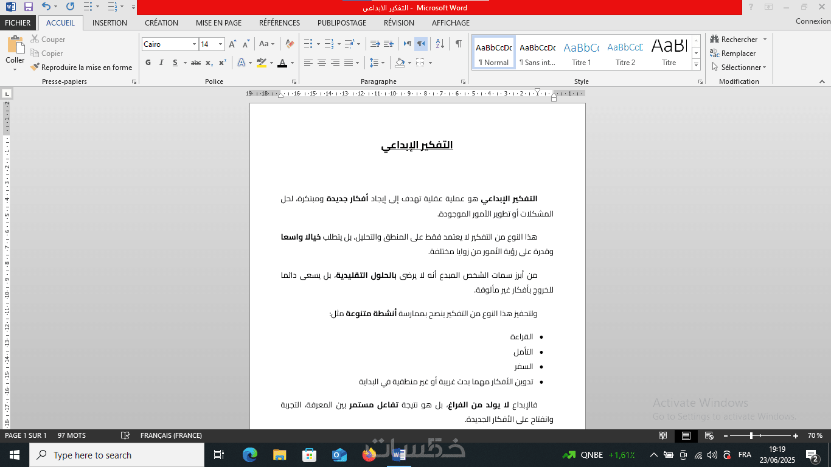The height and width of the screenshot is (467, 831).
Task: Redo the action in quick access toolbar
Action: (71, 7)
